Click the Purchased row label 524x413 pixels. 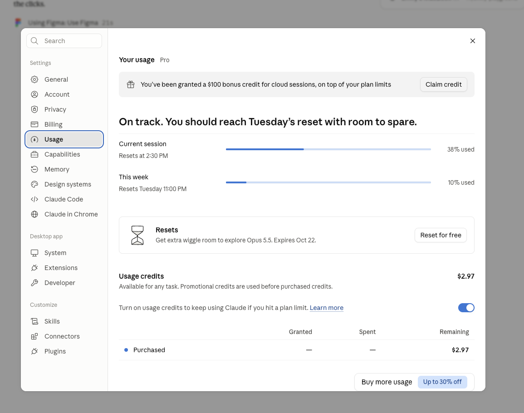point(149,350)
